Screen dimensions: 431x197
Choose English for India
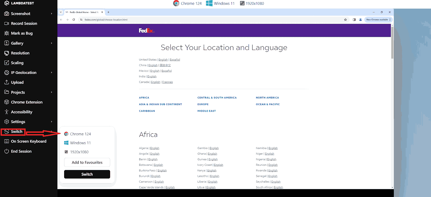point(152,76)
